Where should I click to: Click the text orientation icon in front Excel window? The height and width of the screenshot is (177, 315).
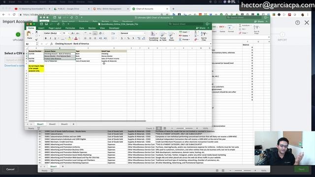point(100,33)
